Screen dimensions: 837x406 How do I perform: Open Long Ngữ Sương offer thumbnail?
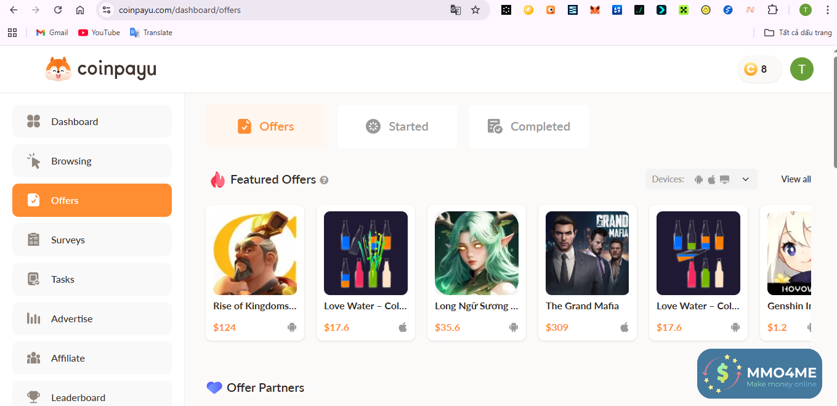point(477,253)
